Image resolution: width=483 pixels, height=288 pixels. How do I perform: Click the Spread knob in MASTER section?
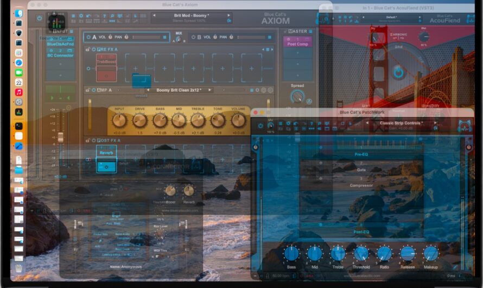click(x=297, y=97)
